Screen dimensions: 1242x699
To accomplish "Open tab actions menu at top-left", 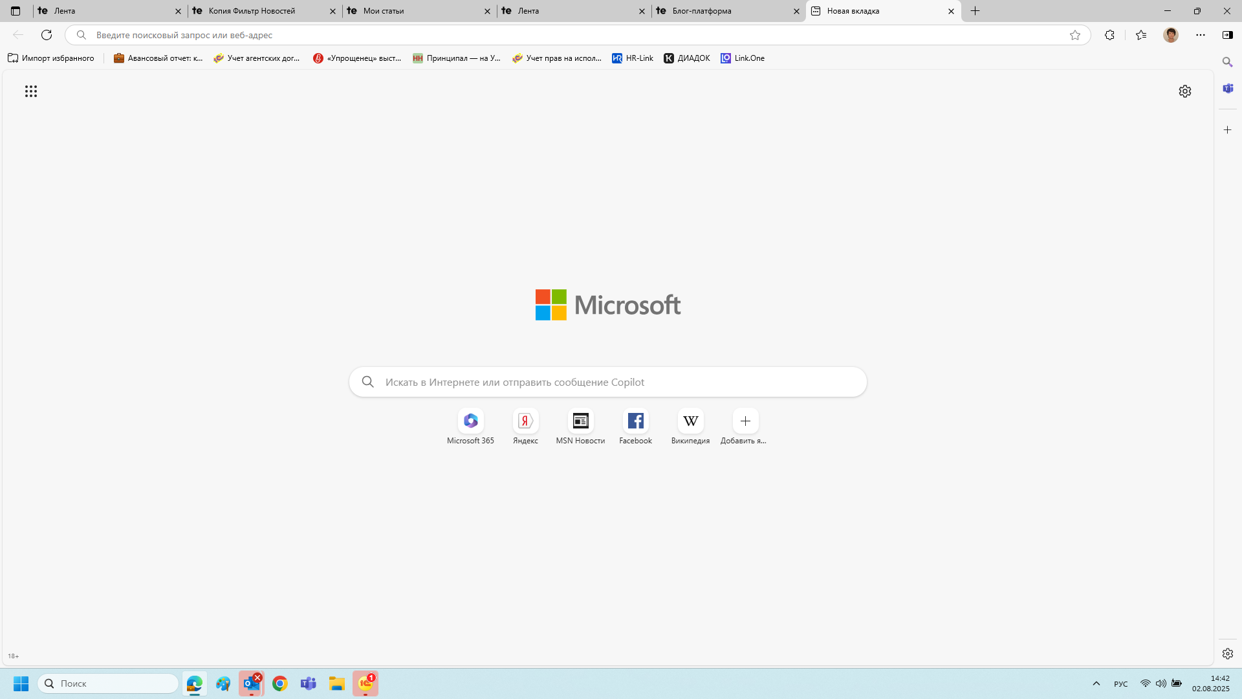I will (16, 11).
